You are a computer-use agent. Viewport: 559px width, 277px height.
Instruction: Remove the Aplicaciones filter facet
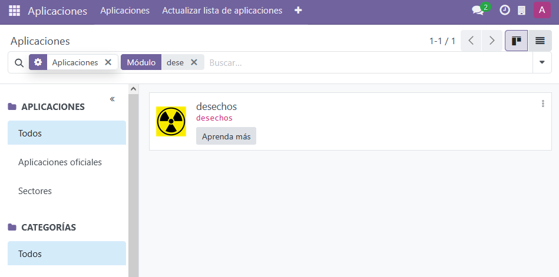[x=108, y=62]
